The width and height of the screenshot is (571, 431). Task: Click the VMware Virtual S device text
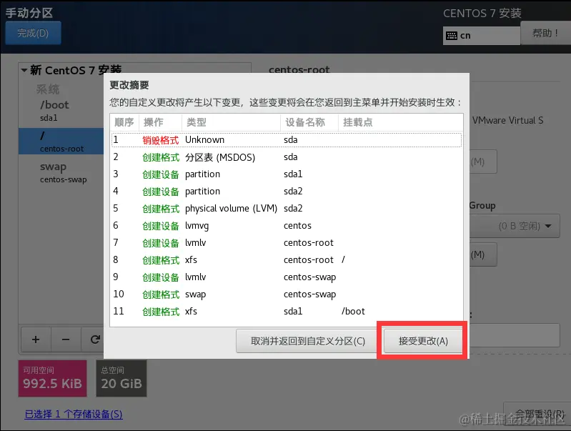[507, 121]
